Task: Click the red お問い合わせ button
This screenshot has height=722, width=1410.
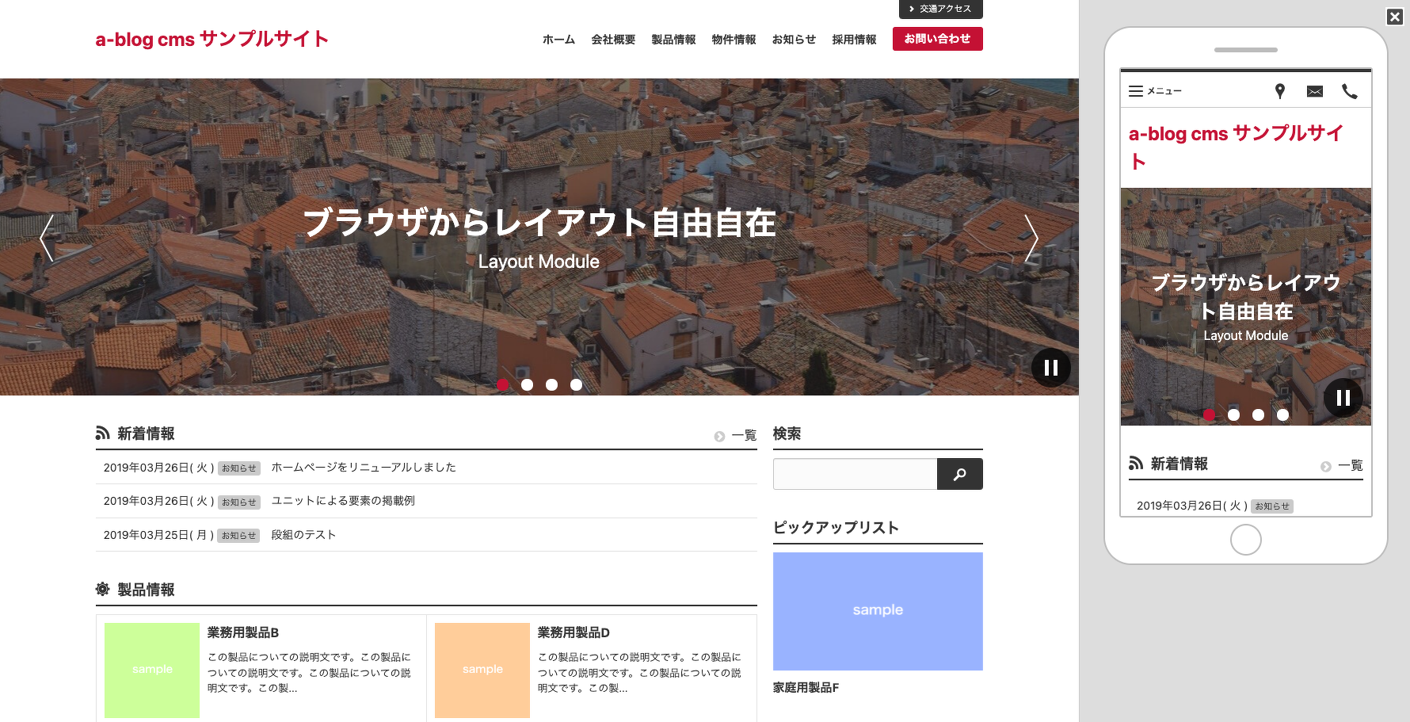Action: [x=937, y=39]
